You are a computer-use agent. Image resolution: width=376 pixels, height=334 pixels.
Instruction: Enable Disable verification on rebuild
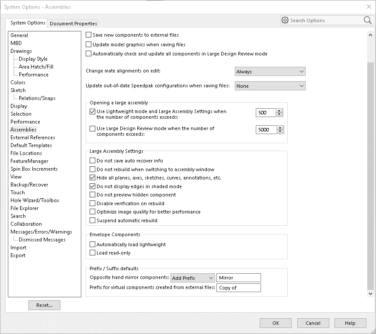click(x=92, y=203)
